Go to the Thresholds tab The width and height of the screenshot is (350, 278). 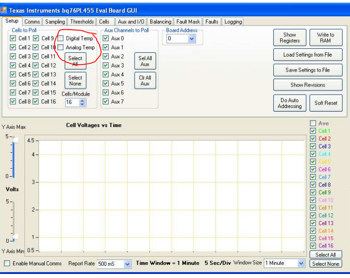click(x=82, y=21)
